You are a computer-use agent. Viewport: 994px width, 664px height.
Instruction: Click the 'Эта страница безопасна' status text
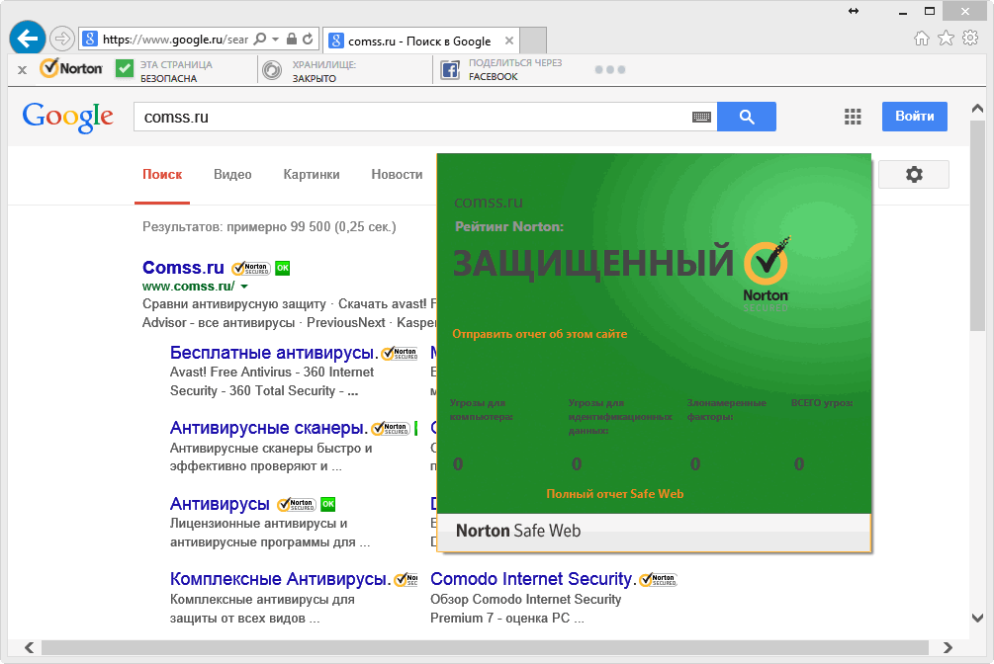[x=176, y=71]
